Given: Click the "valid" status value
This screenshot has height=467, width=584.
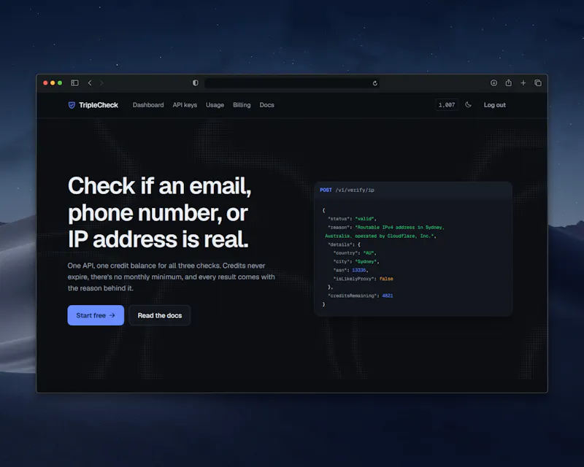Looking at the screenshot, I should tap(366, 219).
